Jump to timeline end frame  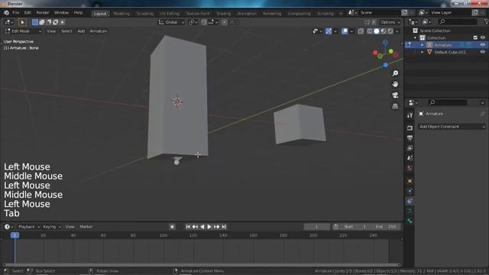coord(224,227)
